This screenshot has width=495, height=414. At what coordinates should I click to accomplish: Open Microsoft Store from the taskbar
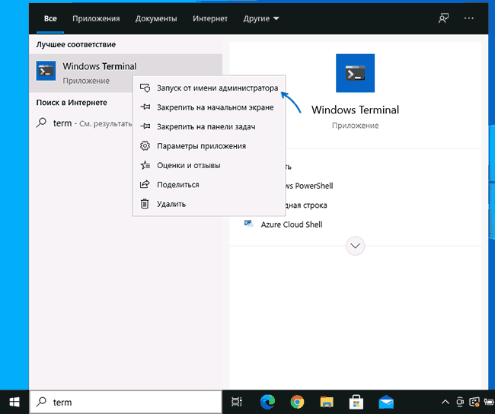pos(356,403)
